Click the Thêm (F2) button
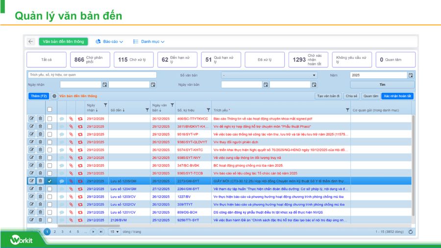Image resolution: width=441 pixels, height=248 pixels. pos(39,96)
